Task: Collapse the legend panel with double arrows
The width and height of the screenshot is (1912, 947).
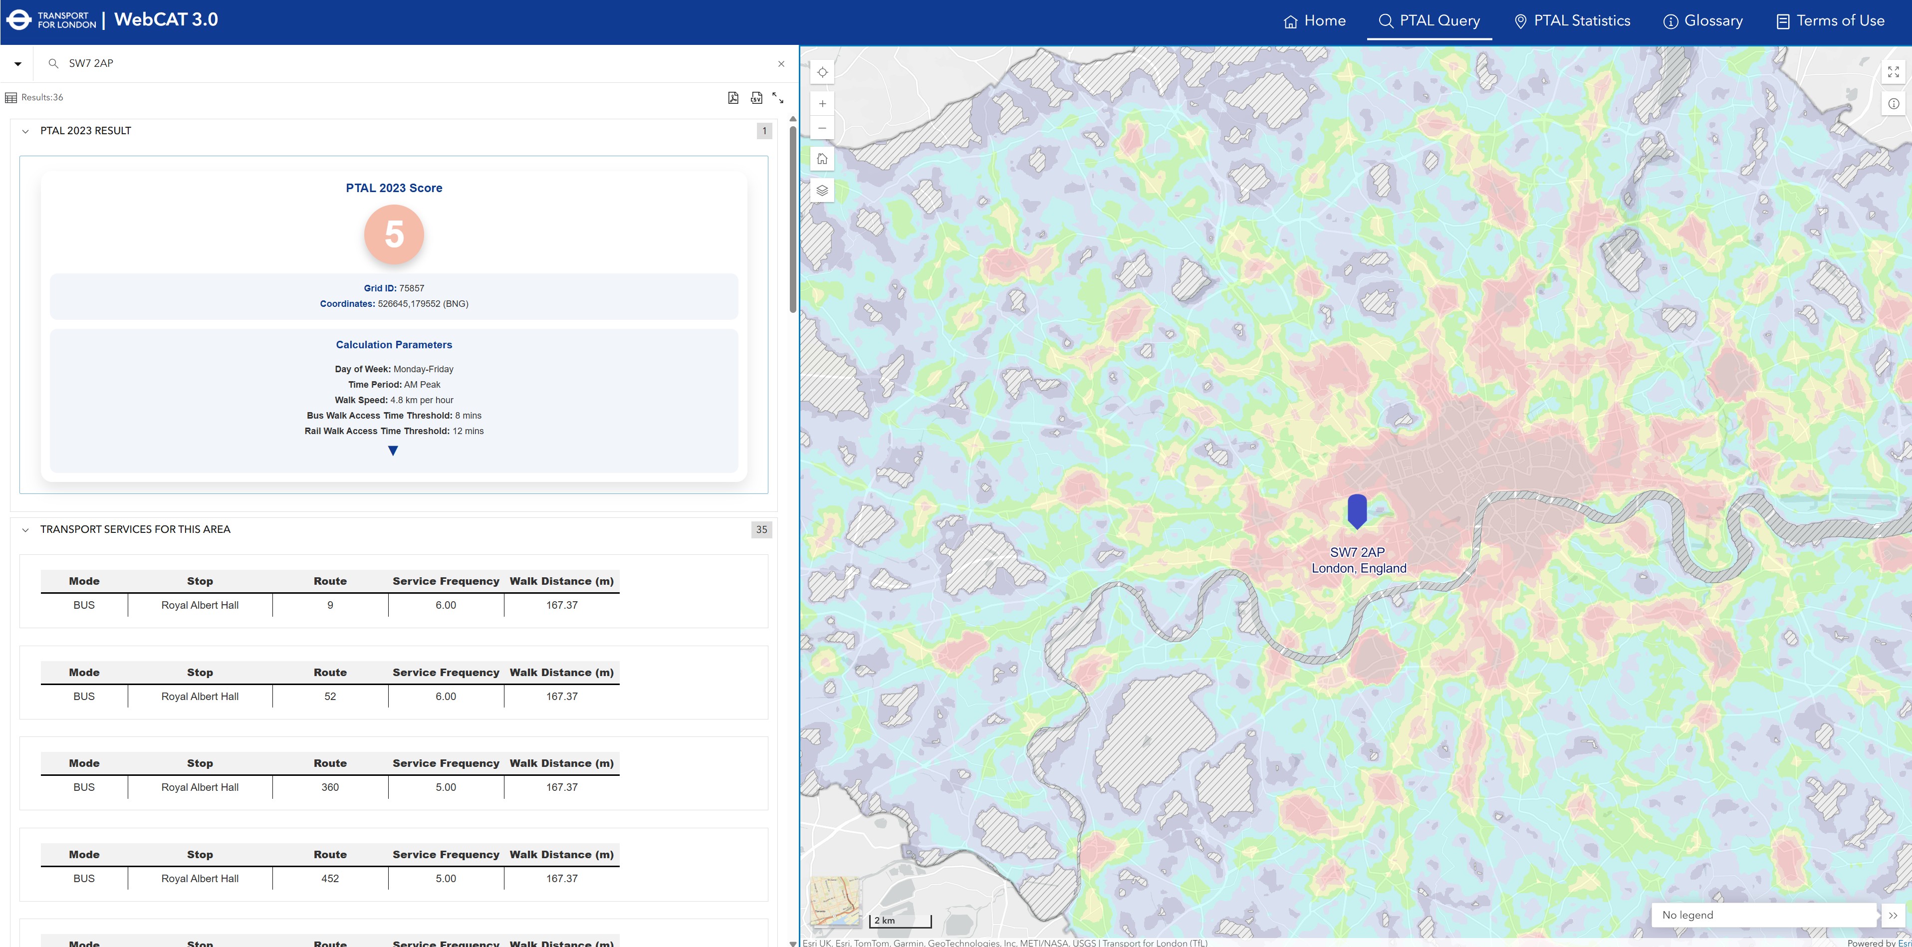Action: point(1893,915)
